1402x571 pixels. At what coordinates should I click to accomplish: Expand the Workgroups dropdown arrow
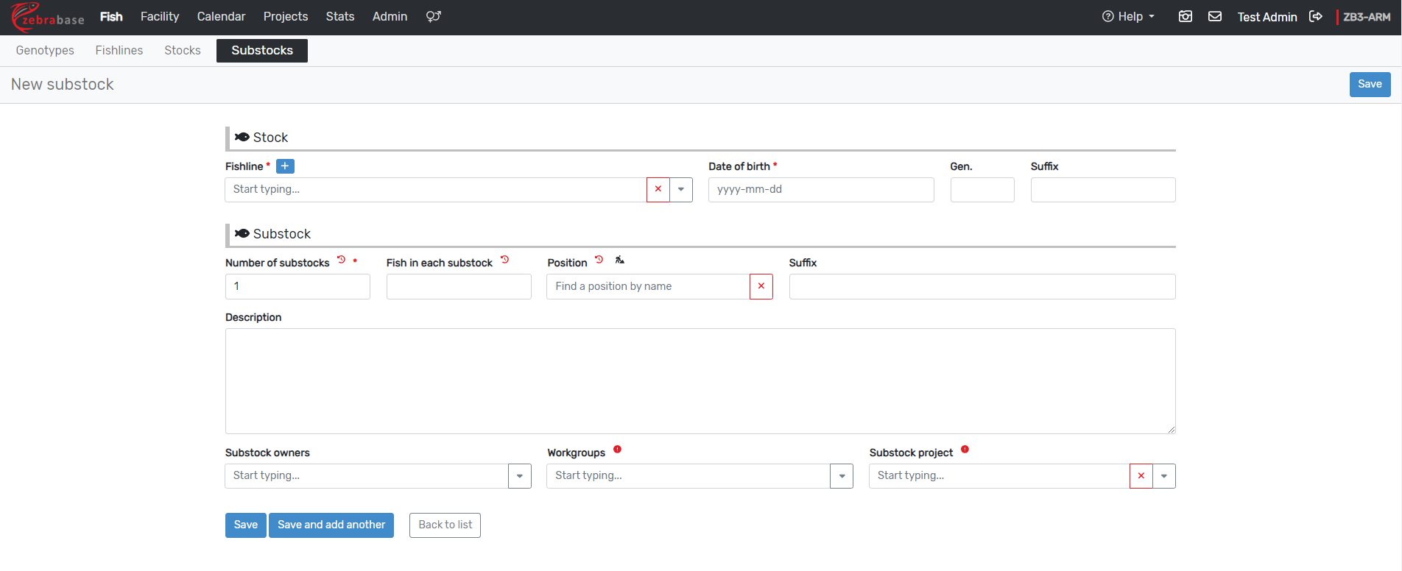point(842,476)
